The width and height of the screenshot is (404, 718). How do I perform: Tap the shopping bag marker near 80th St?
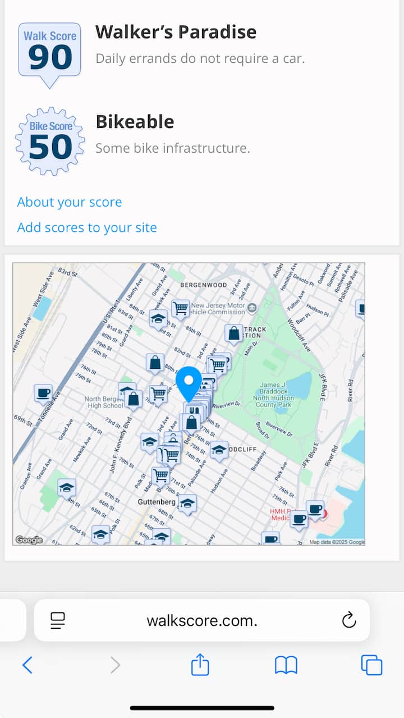(155, 363)
